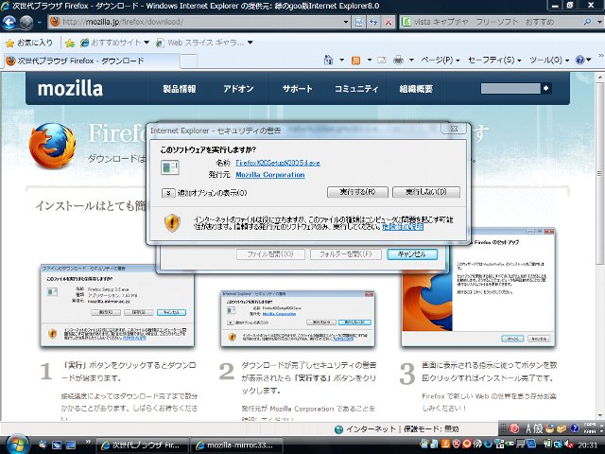Click the 実行しない(D) don't run button

[x=426, y=192]
